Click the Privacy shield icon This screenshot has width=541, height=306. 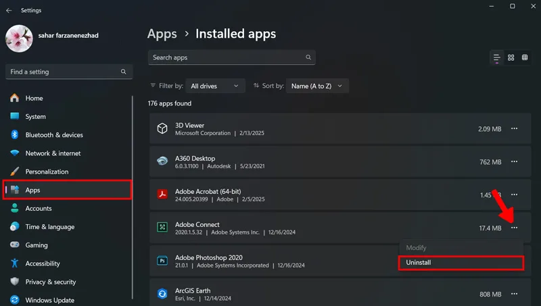[x=14, y=281]
